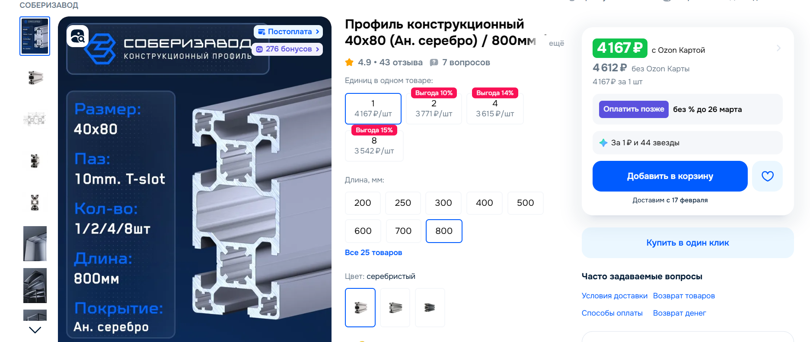This screenshot has width=810, height=342.
Task: Choose length 500 mm
Action: point(525,203)
